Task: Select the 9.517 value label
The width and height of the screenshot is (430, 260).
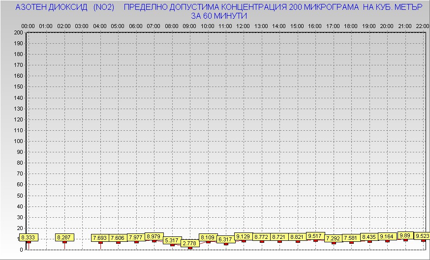Action: [315, 236]
